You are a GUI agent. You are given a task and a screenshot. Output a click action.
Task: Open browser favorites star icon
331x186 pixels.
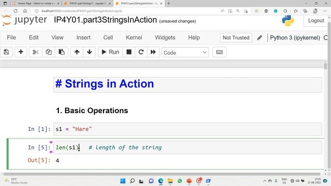tap(295, 11)
